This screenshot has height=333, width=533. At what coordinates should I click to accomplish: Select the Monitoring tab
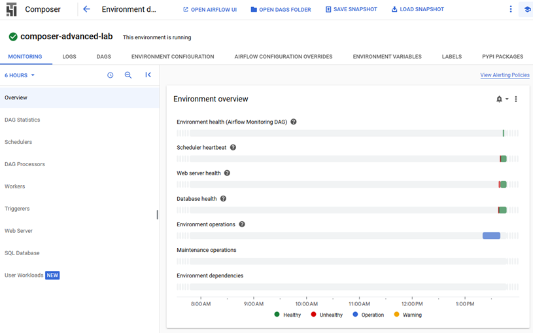point(25,56)
